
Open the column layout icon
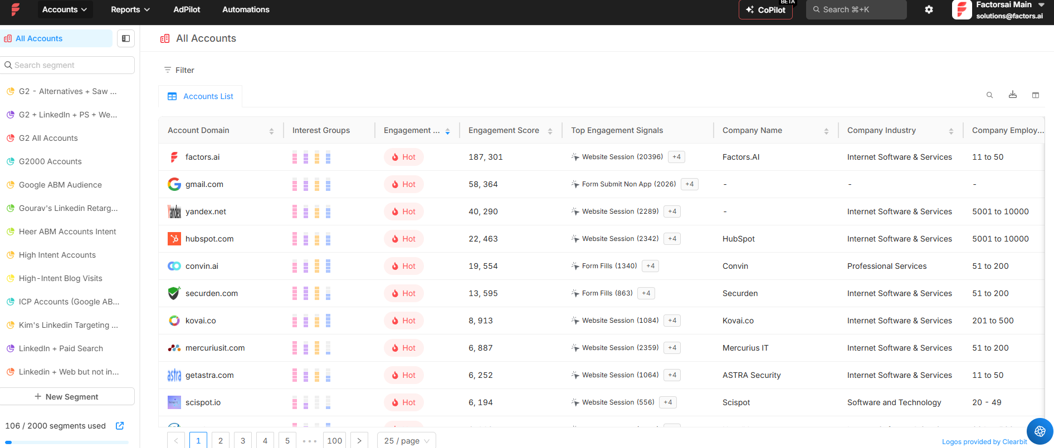click(x=1036, y=95)
